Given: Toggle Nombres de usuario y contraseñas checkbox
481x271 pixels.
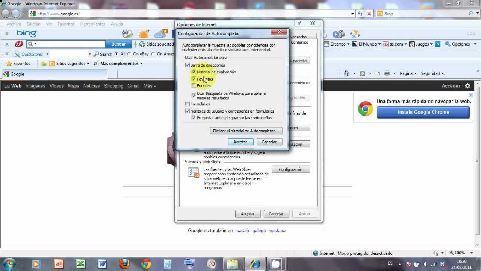Looking at the screenshot, I should coord(188,111).
